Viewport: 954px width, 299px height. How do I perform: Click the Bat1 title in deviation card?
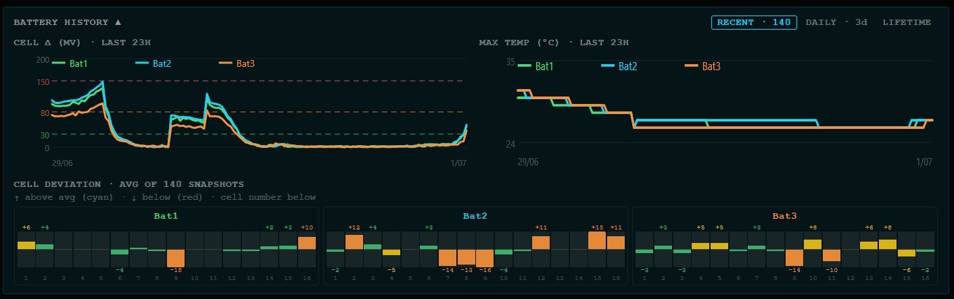coord(166,217)
